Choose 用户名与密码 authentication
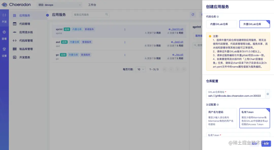The image size is (274, 150). 221,118
